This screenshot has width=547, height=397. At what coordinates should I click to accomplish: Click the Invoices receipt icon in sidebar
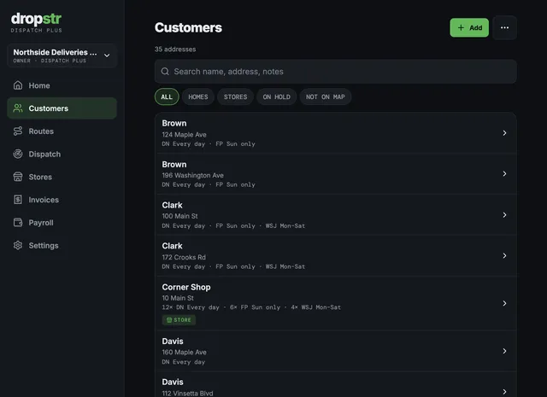[x=18, y=200]
